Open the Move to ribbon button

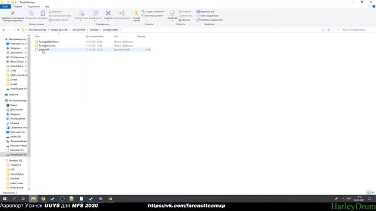(81, 16)
